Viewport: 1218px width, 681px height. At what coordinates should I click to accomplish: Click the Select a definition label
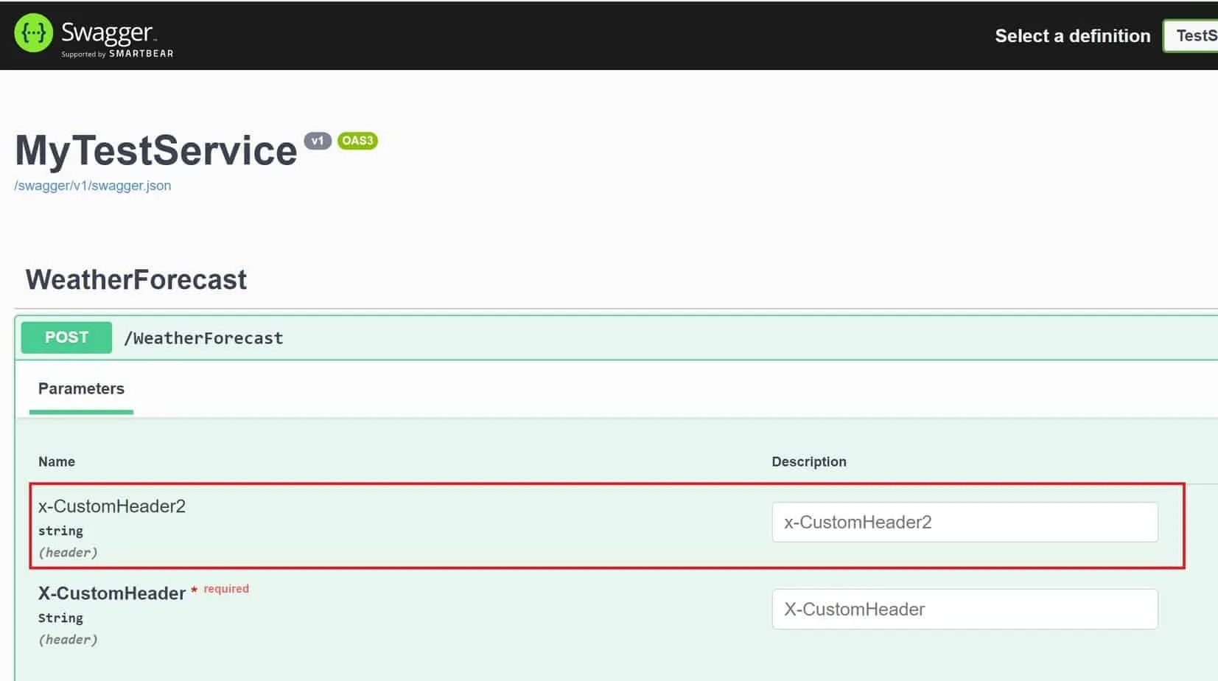click(x=1072, y=36)
